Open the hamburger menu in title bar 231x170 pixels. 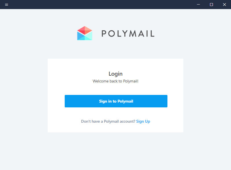click(7, 5)
